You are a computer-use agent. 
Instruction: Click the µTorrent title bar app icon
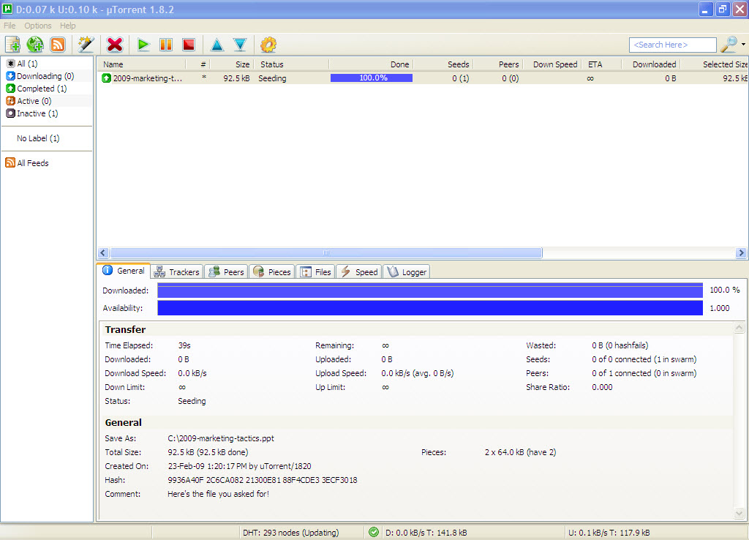[7, 9]
